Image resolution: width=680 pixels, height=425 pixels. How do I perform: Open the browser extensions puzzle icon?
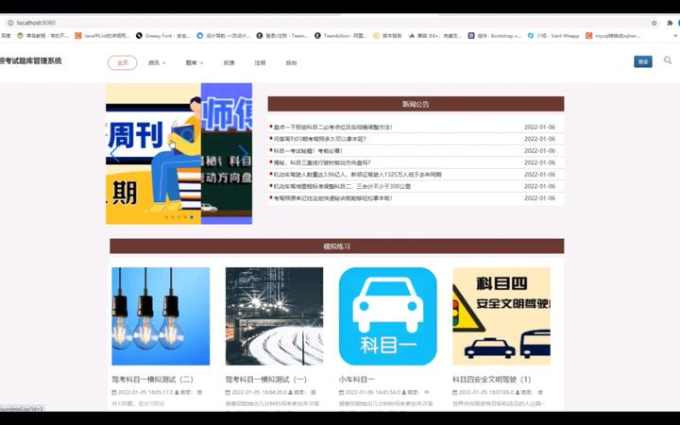670,23
